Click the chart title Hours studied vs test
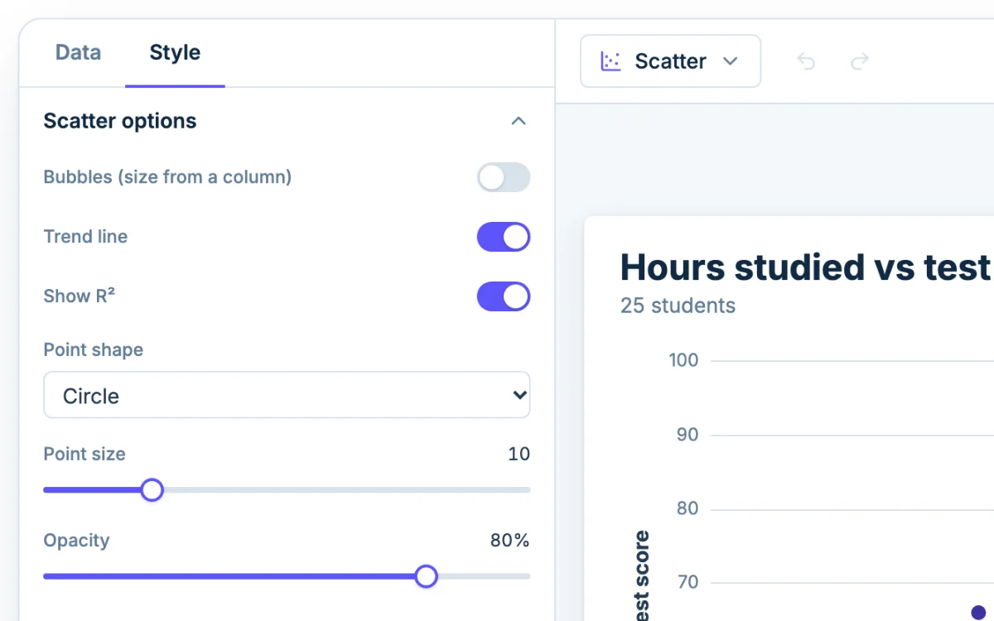 (806, 267)
